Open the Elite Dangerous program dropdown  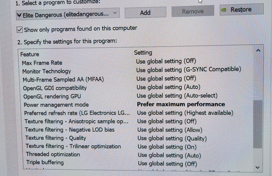click(x=68, y=14)
